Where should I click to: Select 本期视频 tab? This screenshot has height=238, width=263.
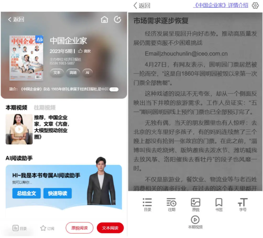(x=17, y=107)
